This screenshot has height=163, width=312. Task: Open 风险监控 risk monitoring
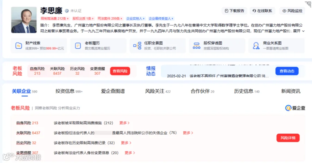292,11
